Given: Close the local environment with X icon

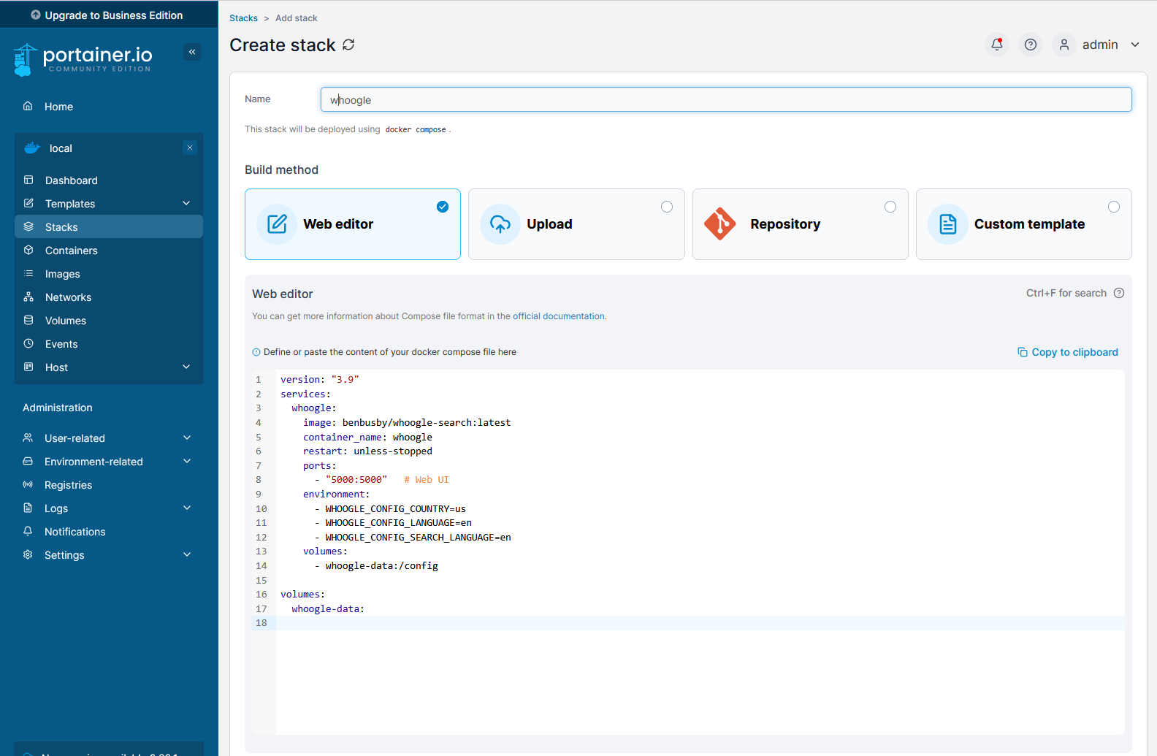Looking at the screenshot, I should (x=190, y=148).
